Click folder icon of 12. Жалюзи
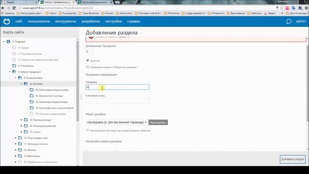The height and width of the screenshot is (174, 309). pos(20,150)
